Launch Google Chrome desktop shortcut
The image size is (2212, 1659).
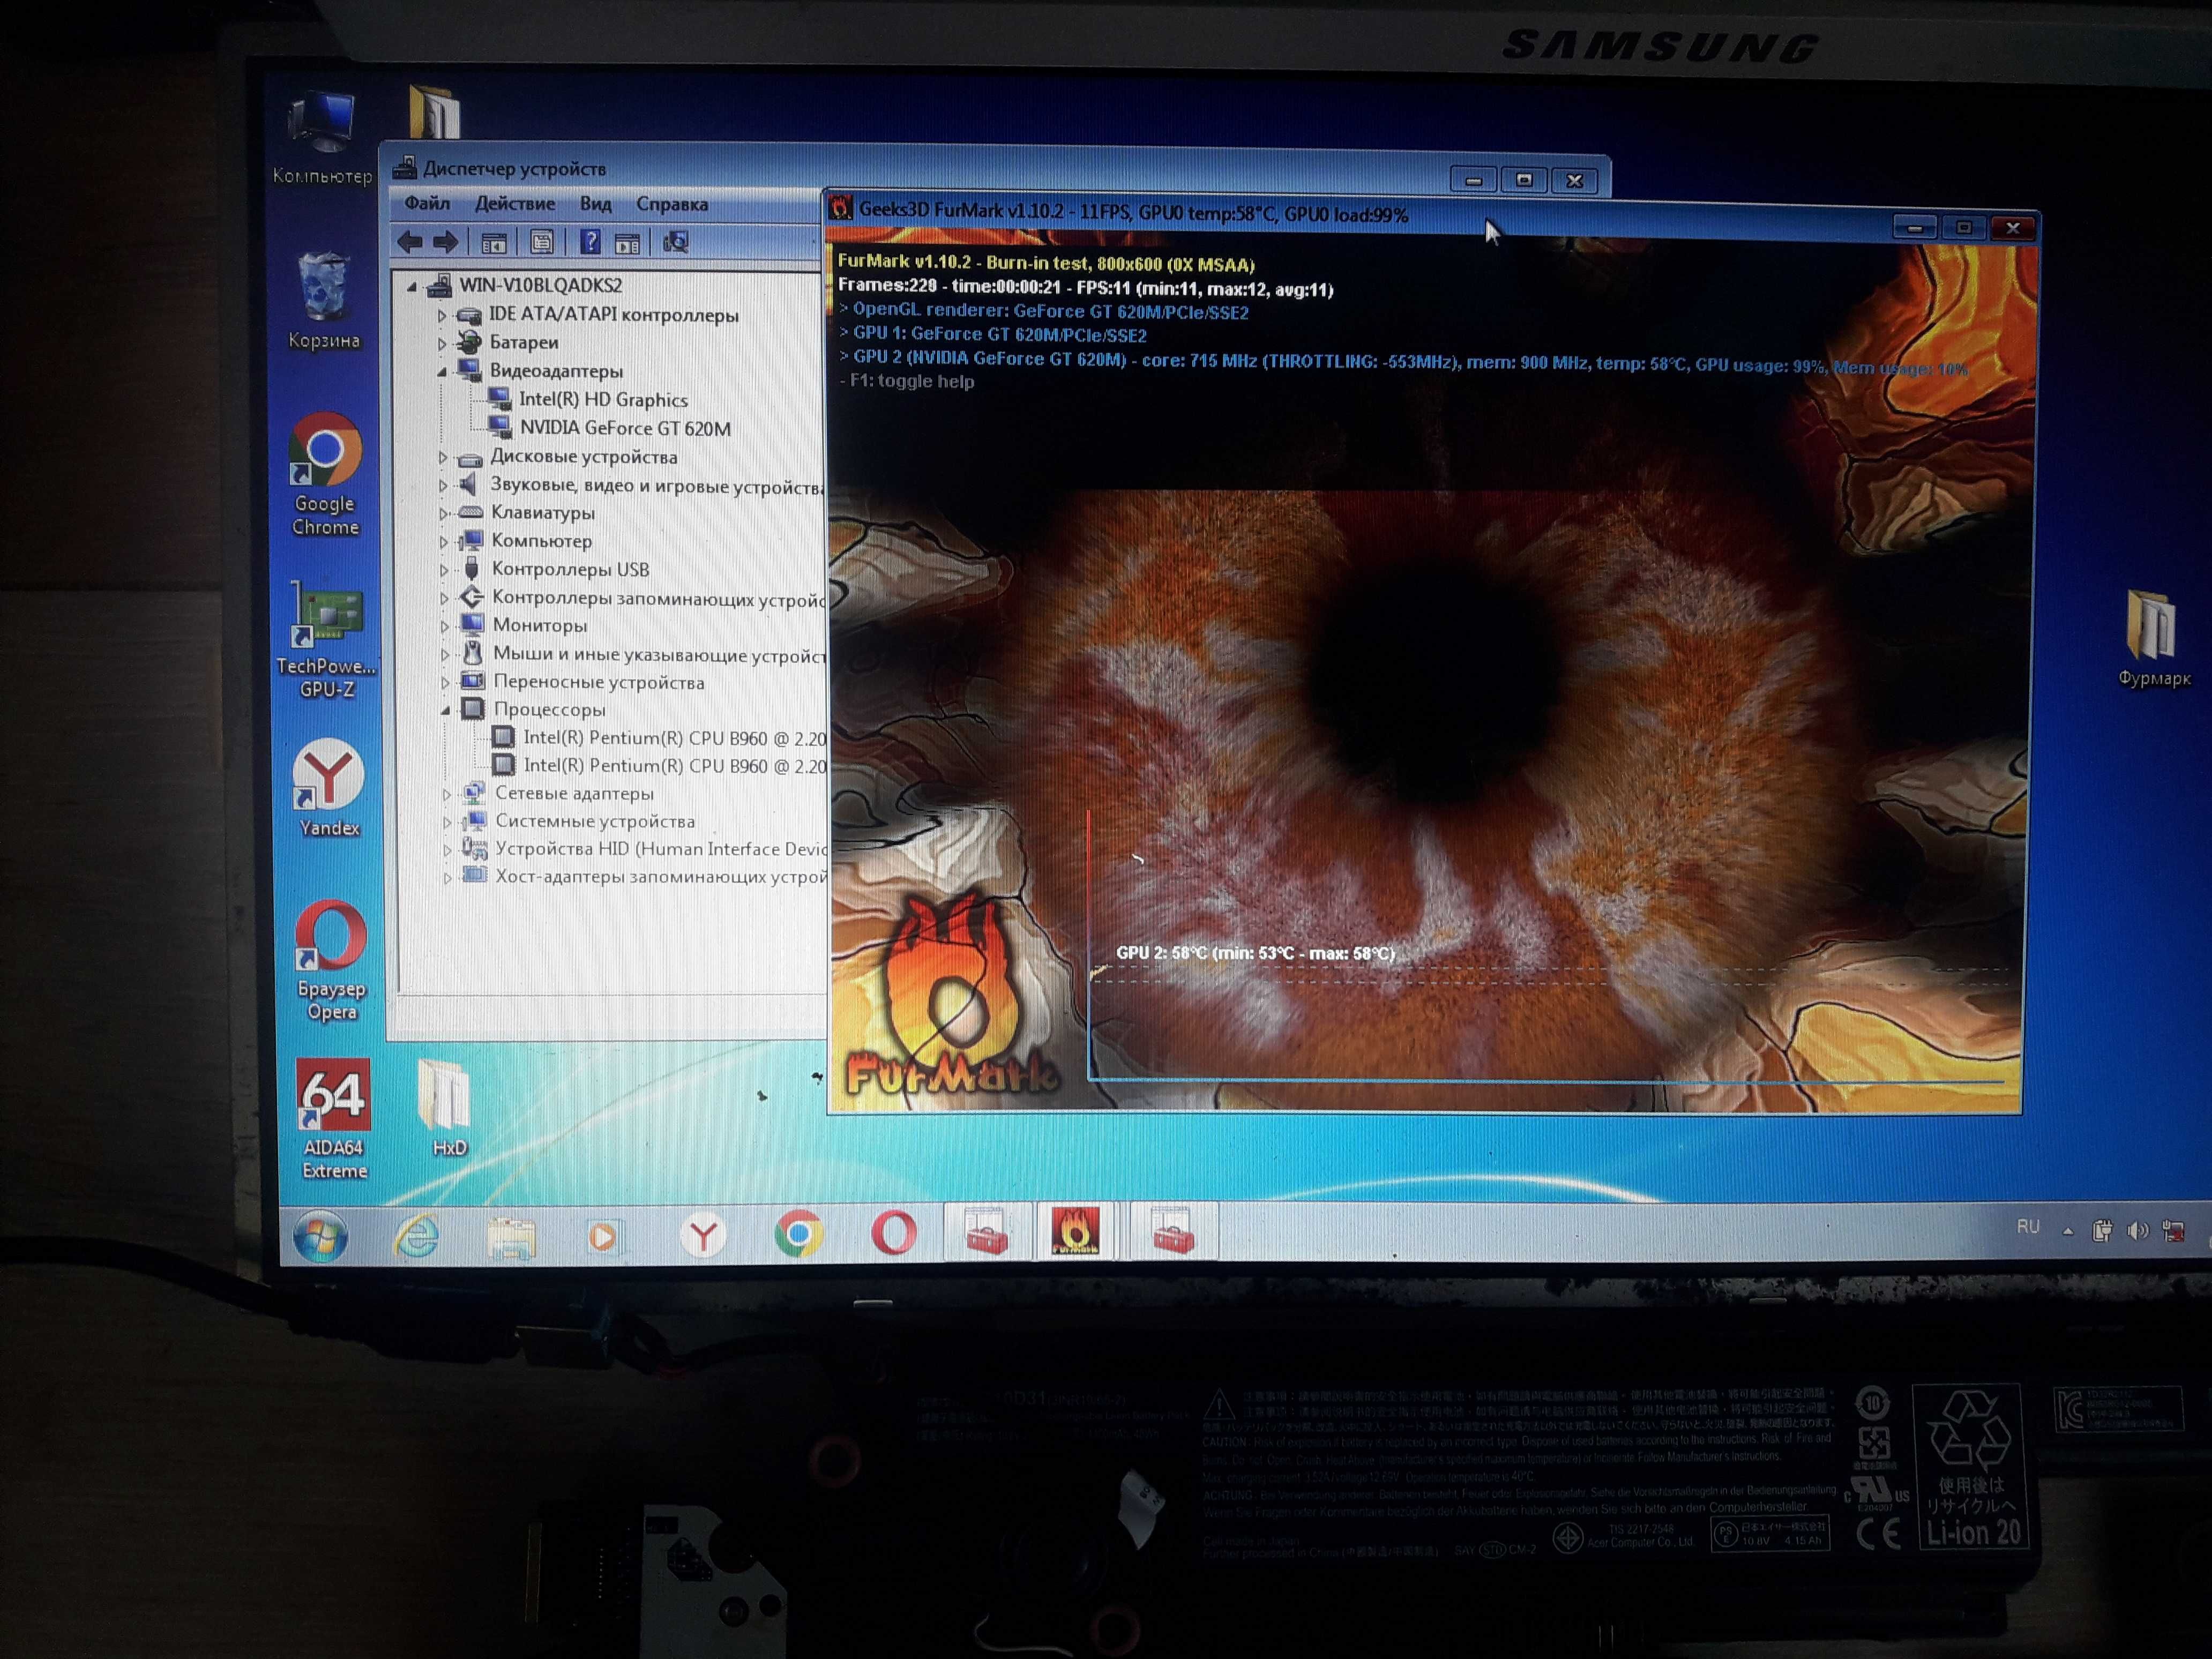325,475
